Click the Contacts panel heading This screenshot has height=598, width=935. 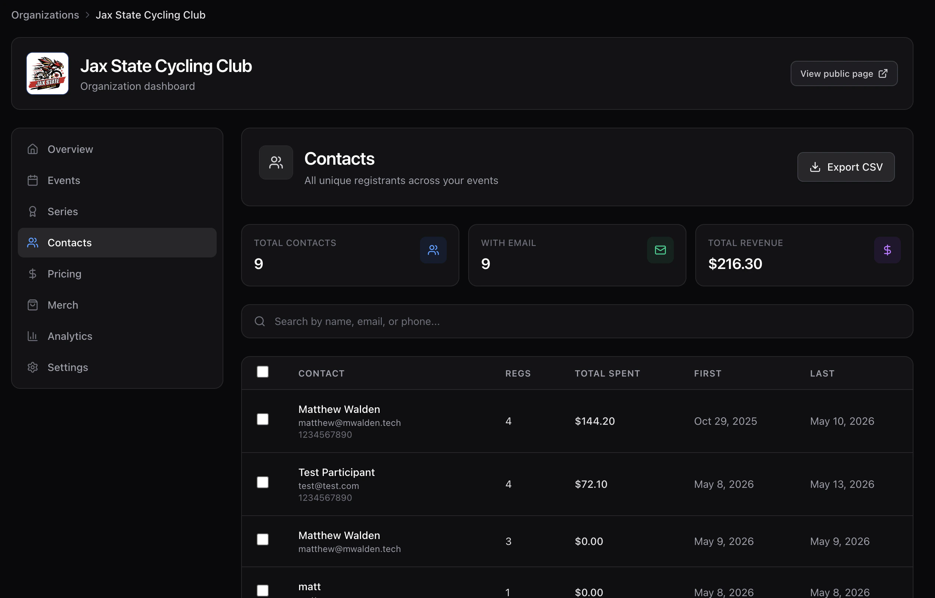339,159
